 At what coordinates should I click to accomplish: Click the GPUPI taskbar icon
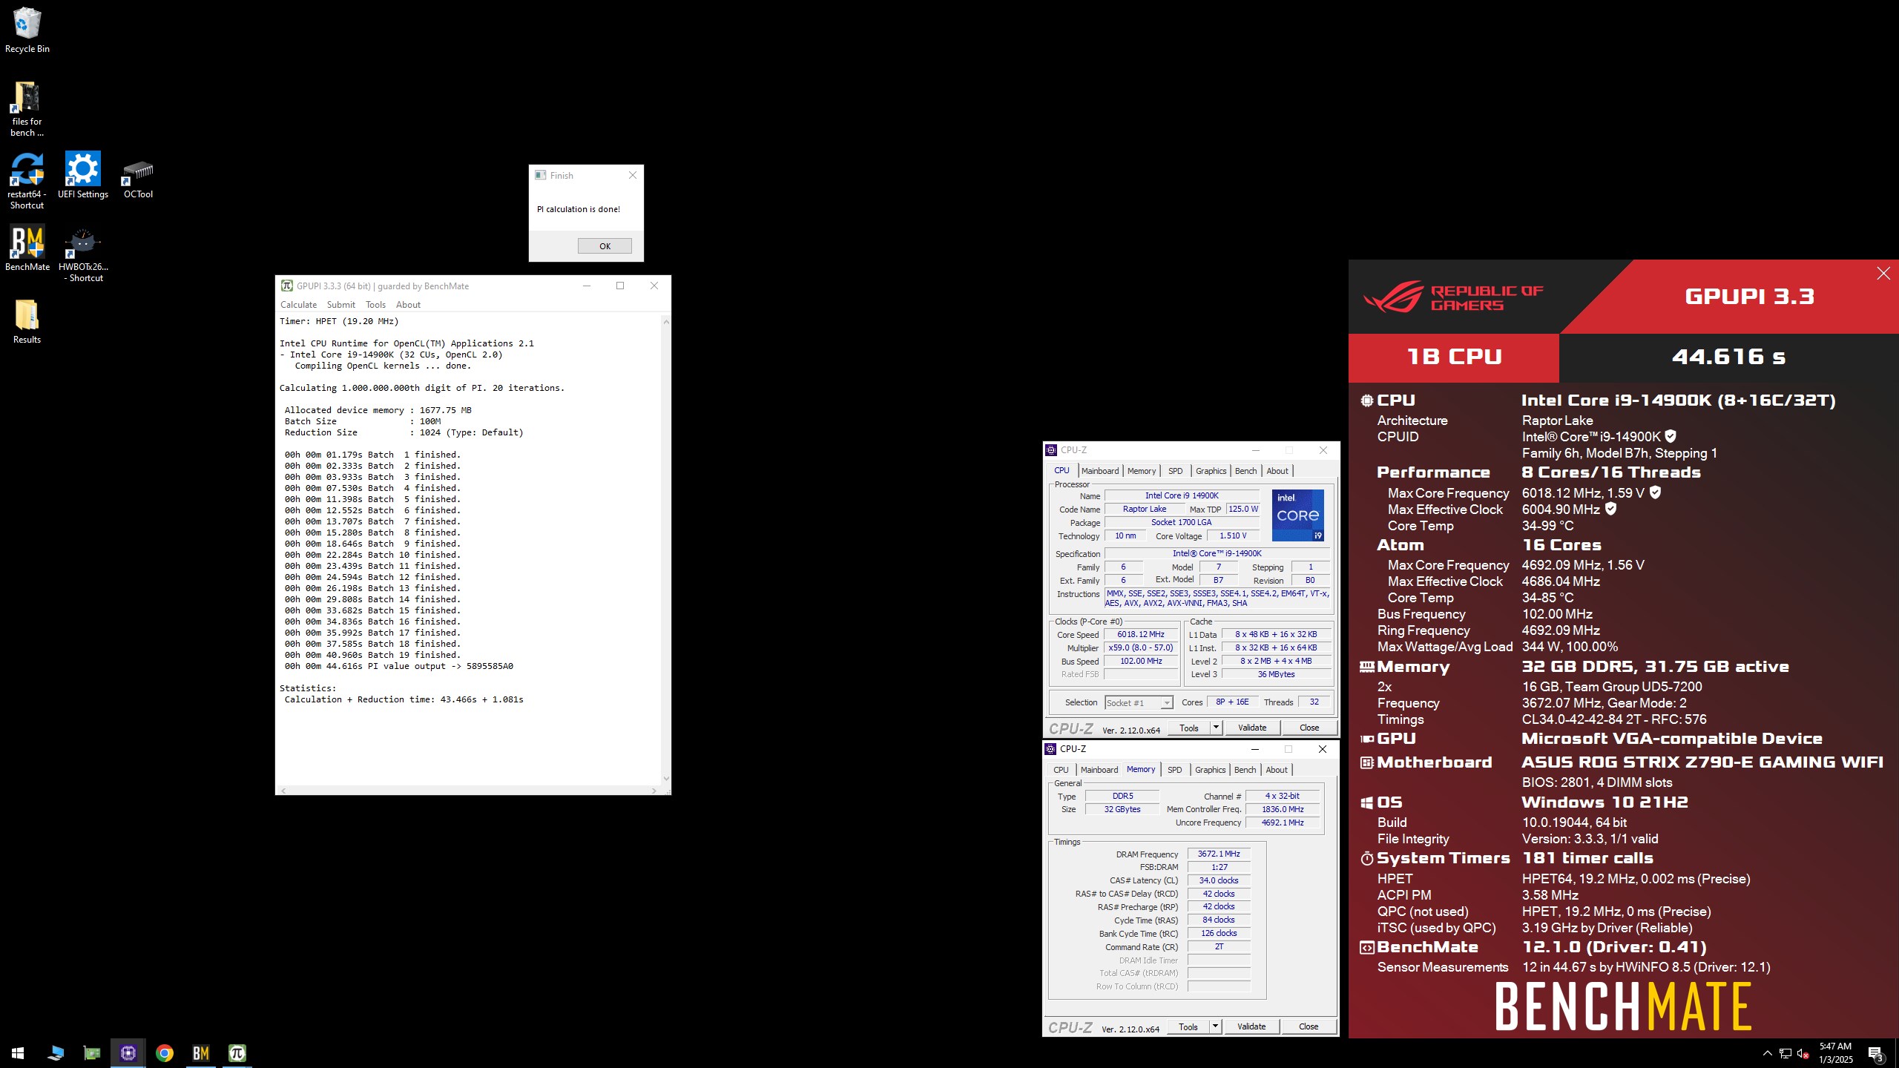pyautogui.click(x=237, y=1053)
